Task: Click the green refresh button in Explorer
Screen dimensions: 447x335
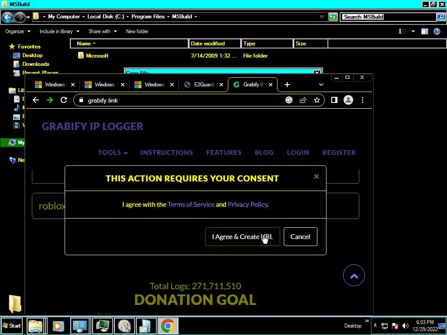Action: [333, 17]
